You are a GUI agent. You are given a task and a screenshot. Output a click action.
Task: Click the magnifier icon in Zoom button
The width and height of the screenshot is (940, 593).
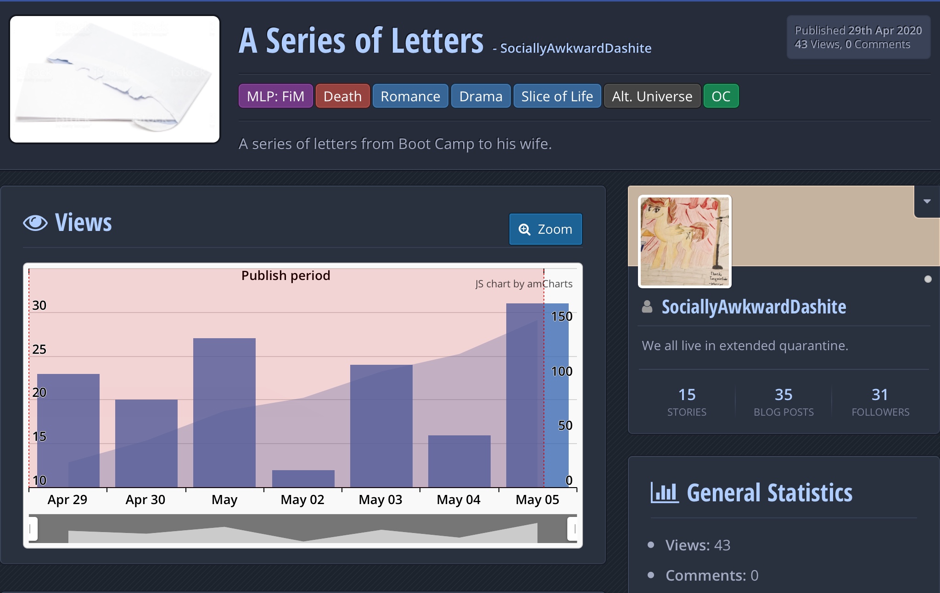pyautogui.click(x=524, y=229)
